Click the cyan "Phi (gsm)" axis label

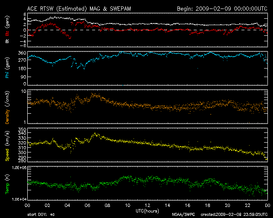[x=7, y=68]
